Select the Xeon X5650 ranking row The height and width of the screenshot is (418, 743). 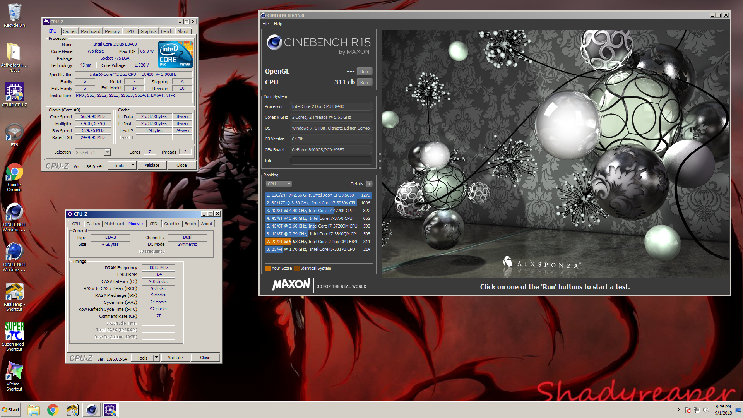318,195
